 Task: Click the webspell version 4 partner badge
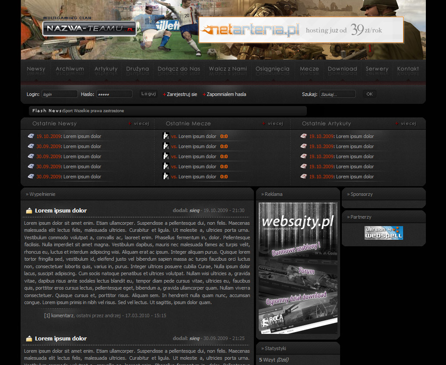383,233
